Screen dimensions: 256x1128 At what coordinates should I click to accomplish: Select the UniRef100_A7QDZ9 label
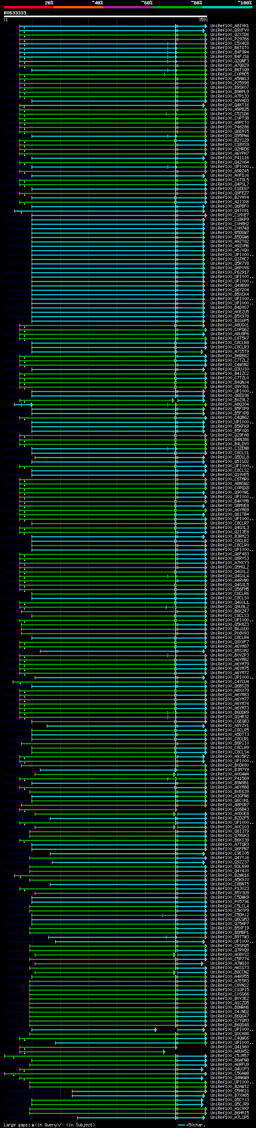click(229, 65)
